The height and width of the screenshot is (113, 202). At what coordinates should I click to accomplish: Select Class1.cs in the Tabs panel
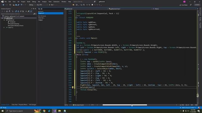[50, 13]
